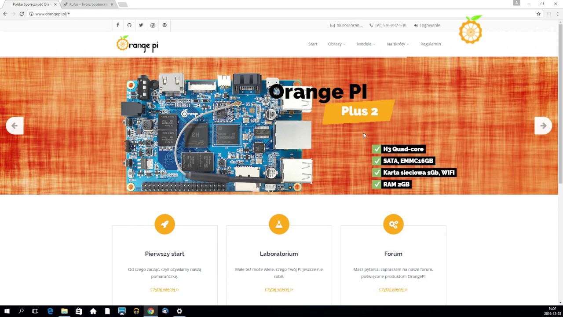Screen dimensions: 563x317
Task: Click the floating orange fruit icon
Action: (x=471, y=30)
